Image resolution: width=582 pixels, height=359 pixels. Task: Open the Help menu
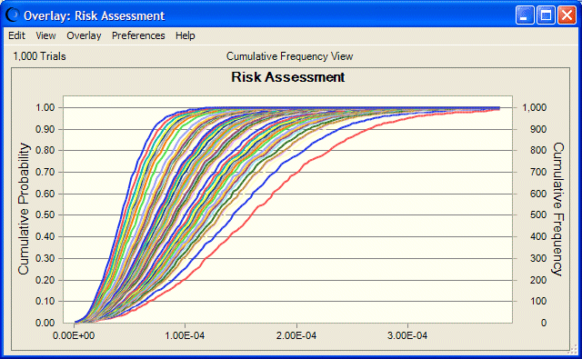186,35
